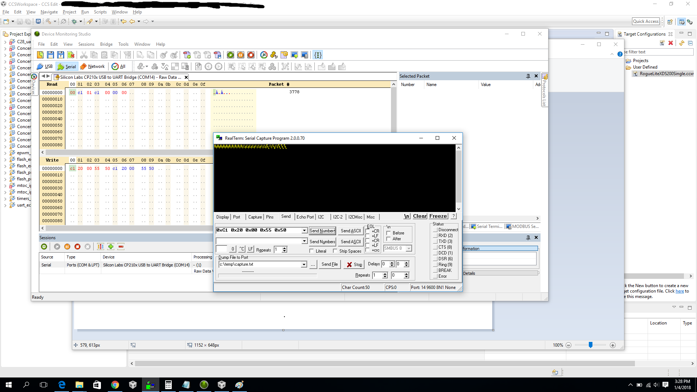The height and width of the screenshot is (392, 697).
Task: Click the zoom slider handle at 100%
Action: 590,345
